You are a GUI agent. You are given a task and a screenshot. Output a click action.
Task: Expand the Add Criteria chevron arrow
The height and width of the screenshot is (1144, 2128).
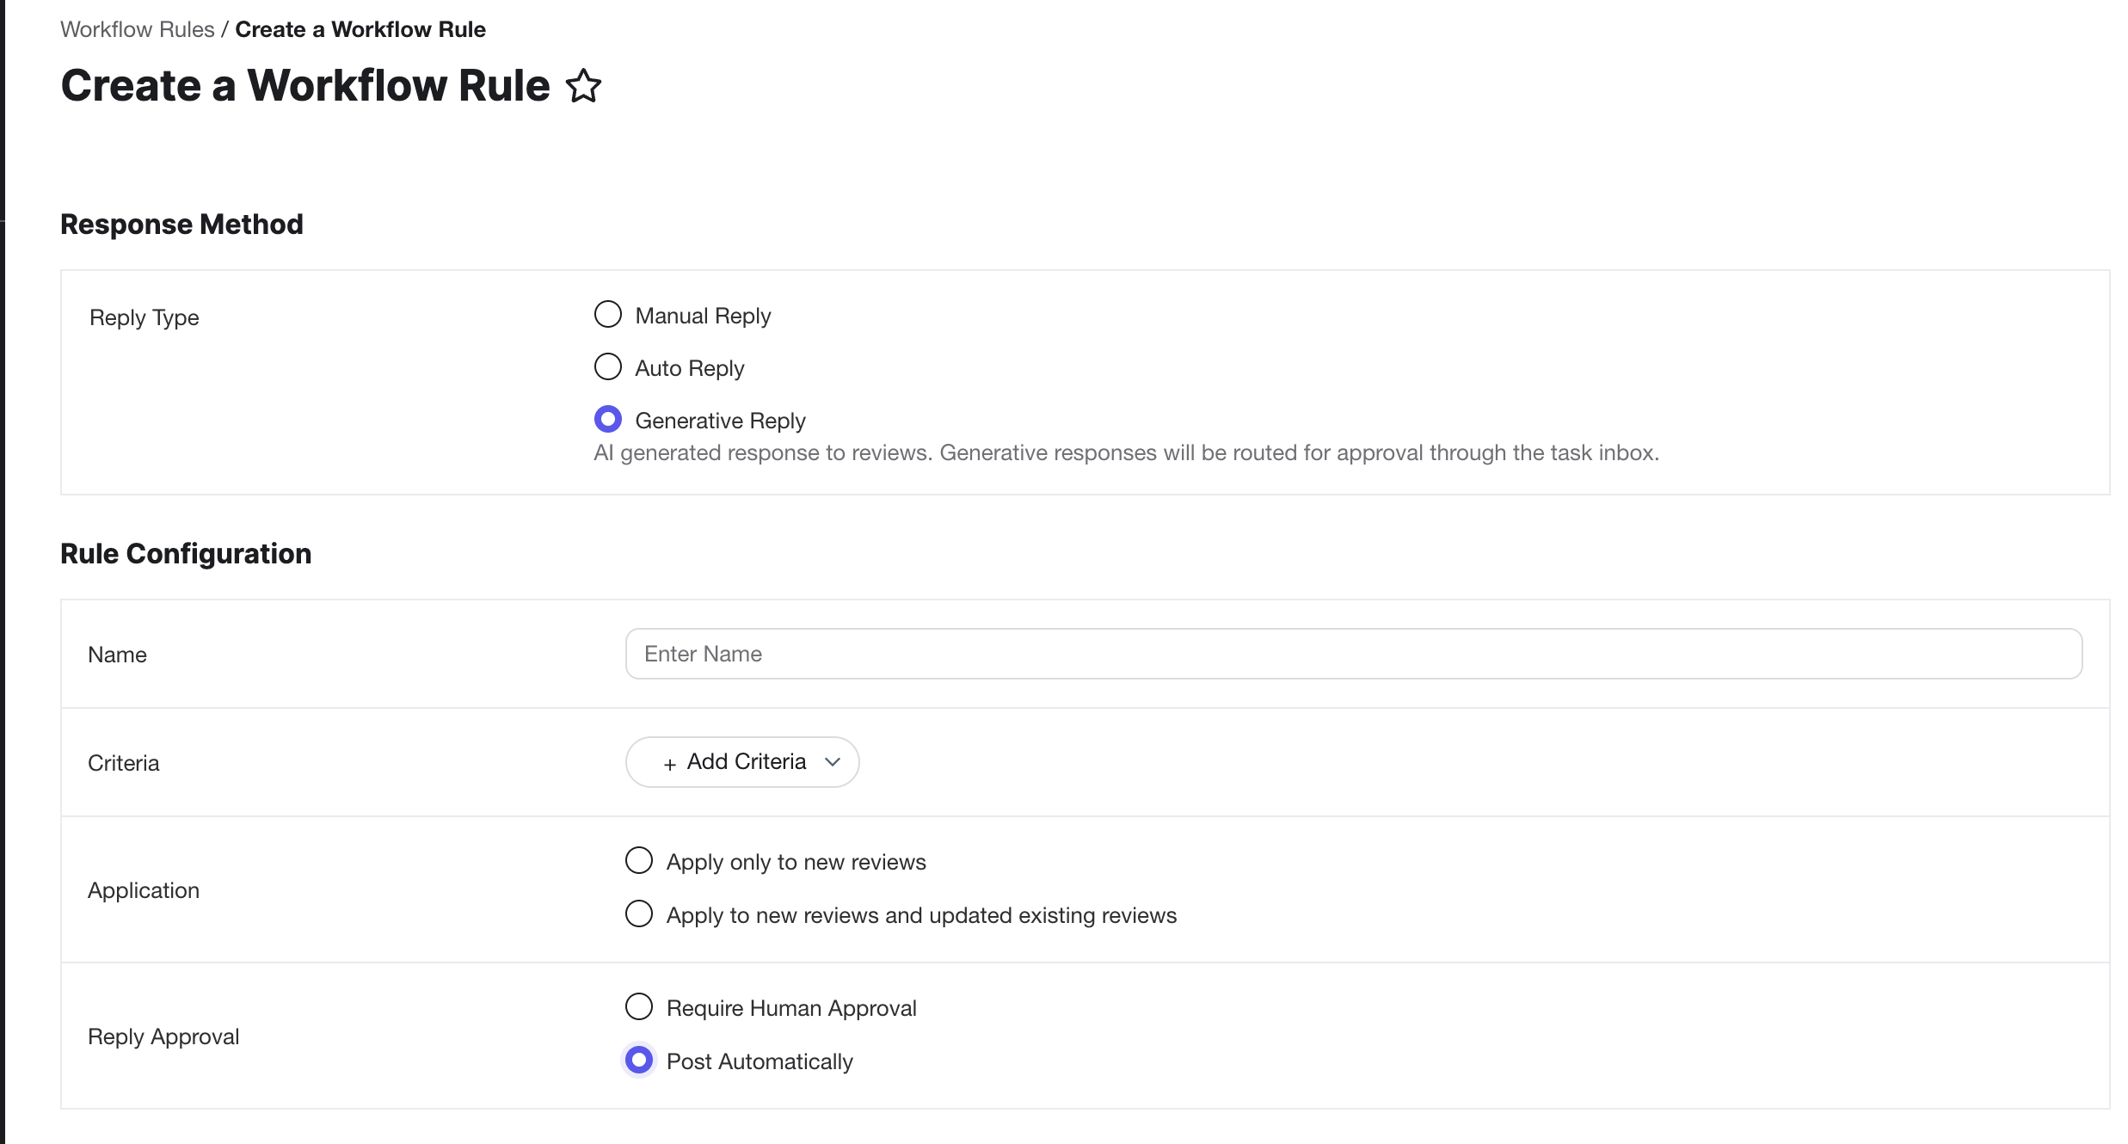tap(832, 762)
